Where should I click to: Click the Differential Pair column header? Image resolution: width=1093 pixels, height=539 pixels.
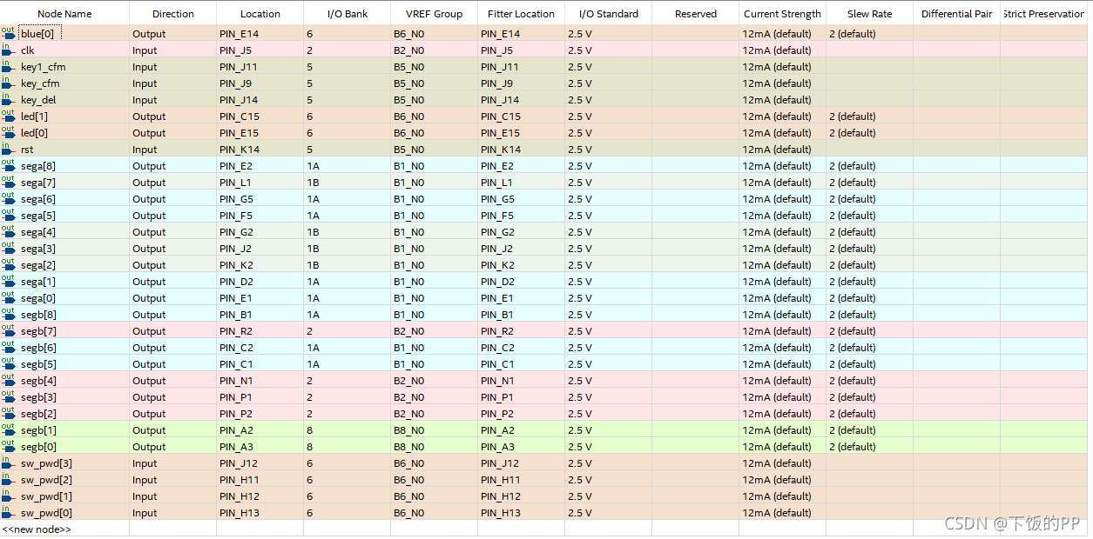[956, 14]
